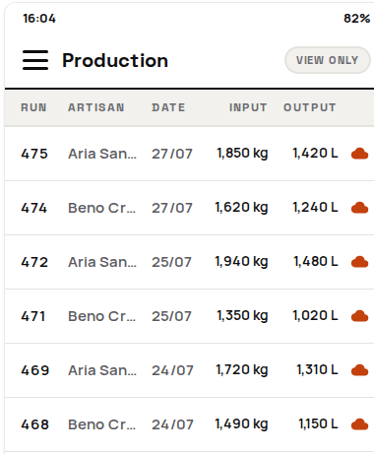Click the Production page title
This screenshot has width=374, height=454.
pos(115,60)
